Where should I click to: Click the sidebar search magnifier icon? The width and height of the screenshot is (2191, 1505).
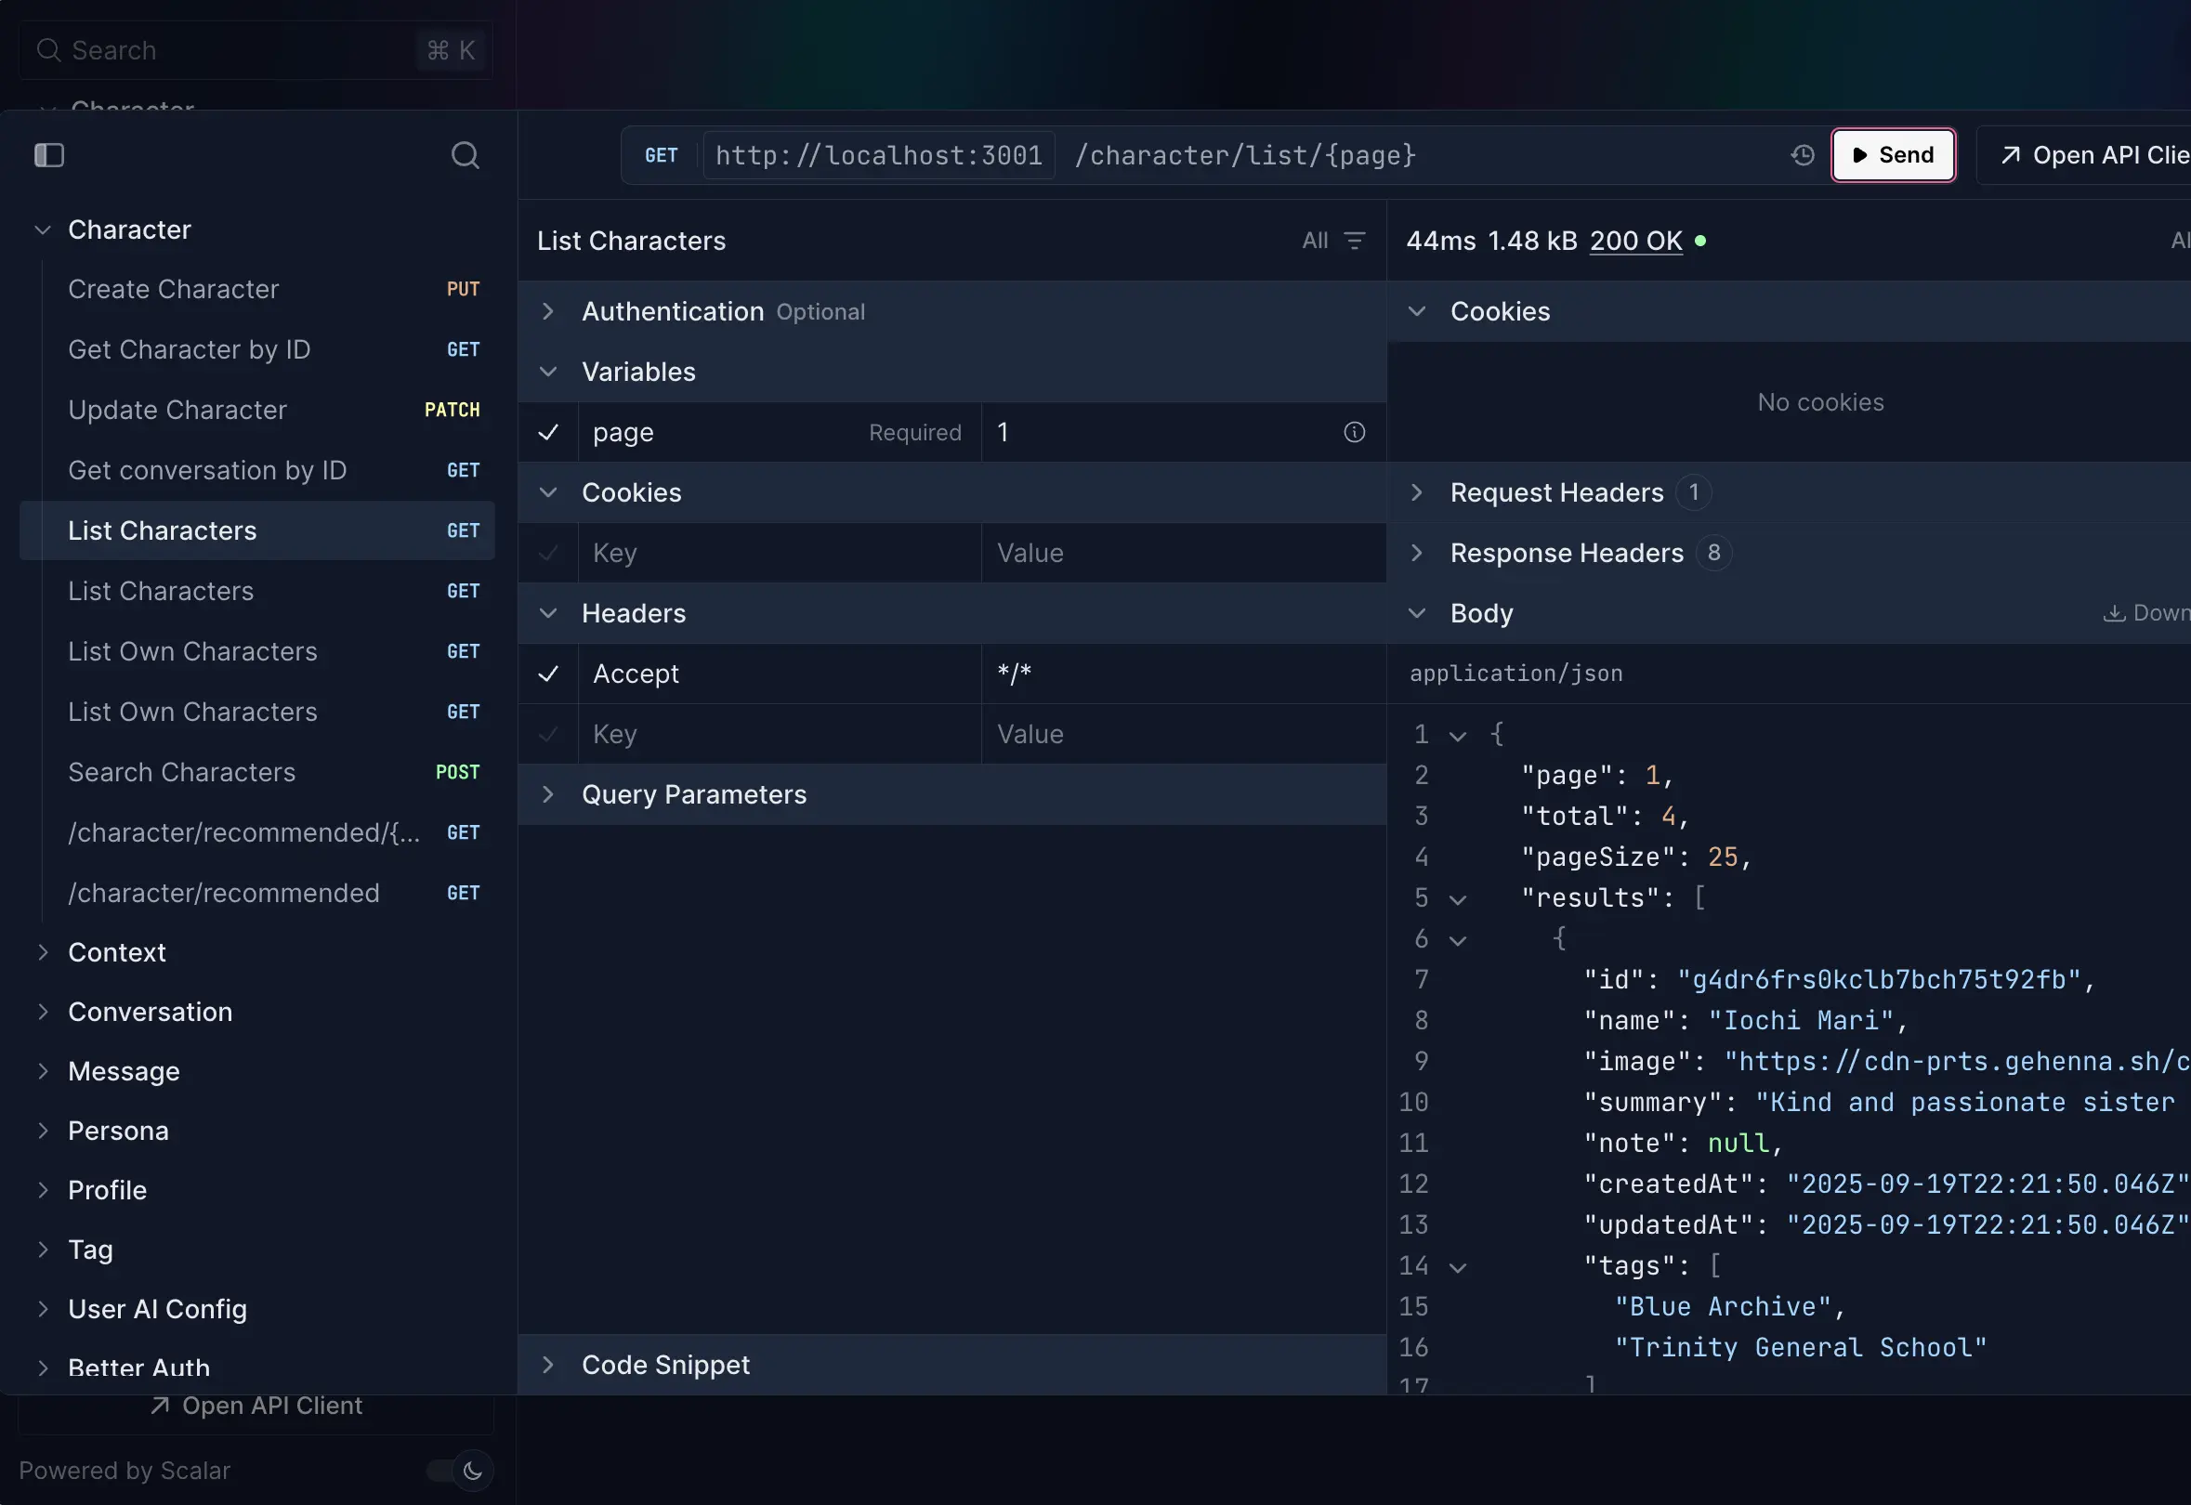pyautogui.click(x=465, y=154)
